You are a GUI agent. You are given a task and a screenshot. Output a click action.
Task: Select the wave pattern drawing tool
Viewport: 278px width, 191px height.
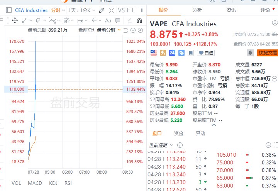(x=52, y=20)
